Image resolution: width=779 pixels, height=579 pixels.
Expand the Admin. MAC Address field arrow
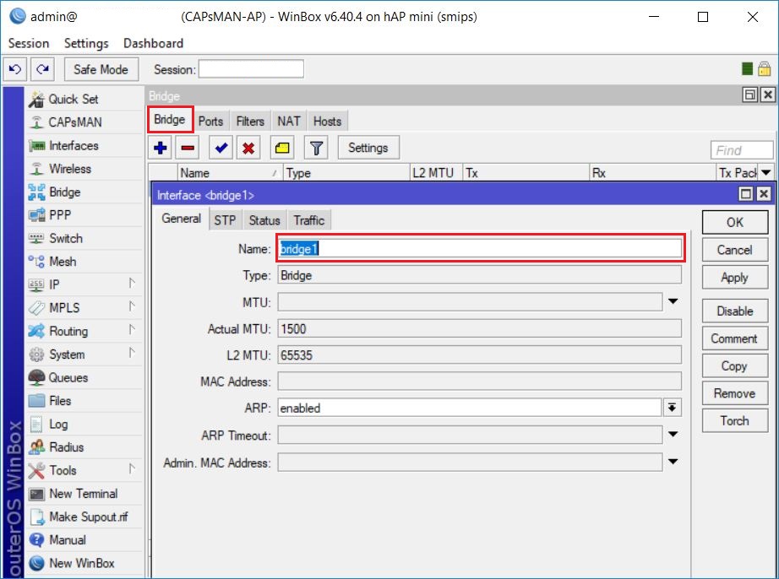coord(673,462)
